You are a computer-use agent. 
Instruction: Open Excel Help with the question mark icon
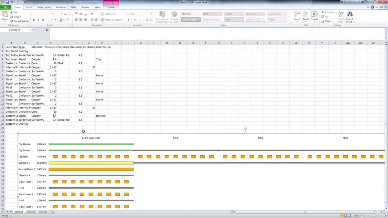point(373,7)
